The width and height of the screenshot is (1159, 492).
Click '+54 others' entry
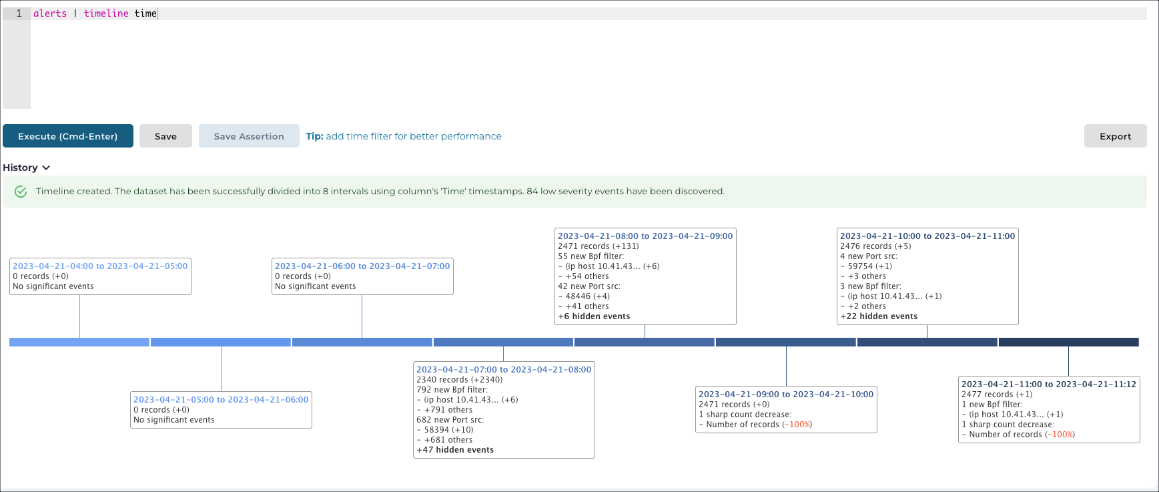click(x=587, y=276)
